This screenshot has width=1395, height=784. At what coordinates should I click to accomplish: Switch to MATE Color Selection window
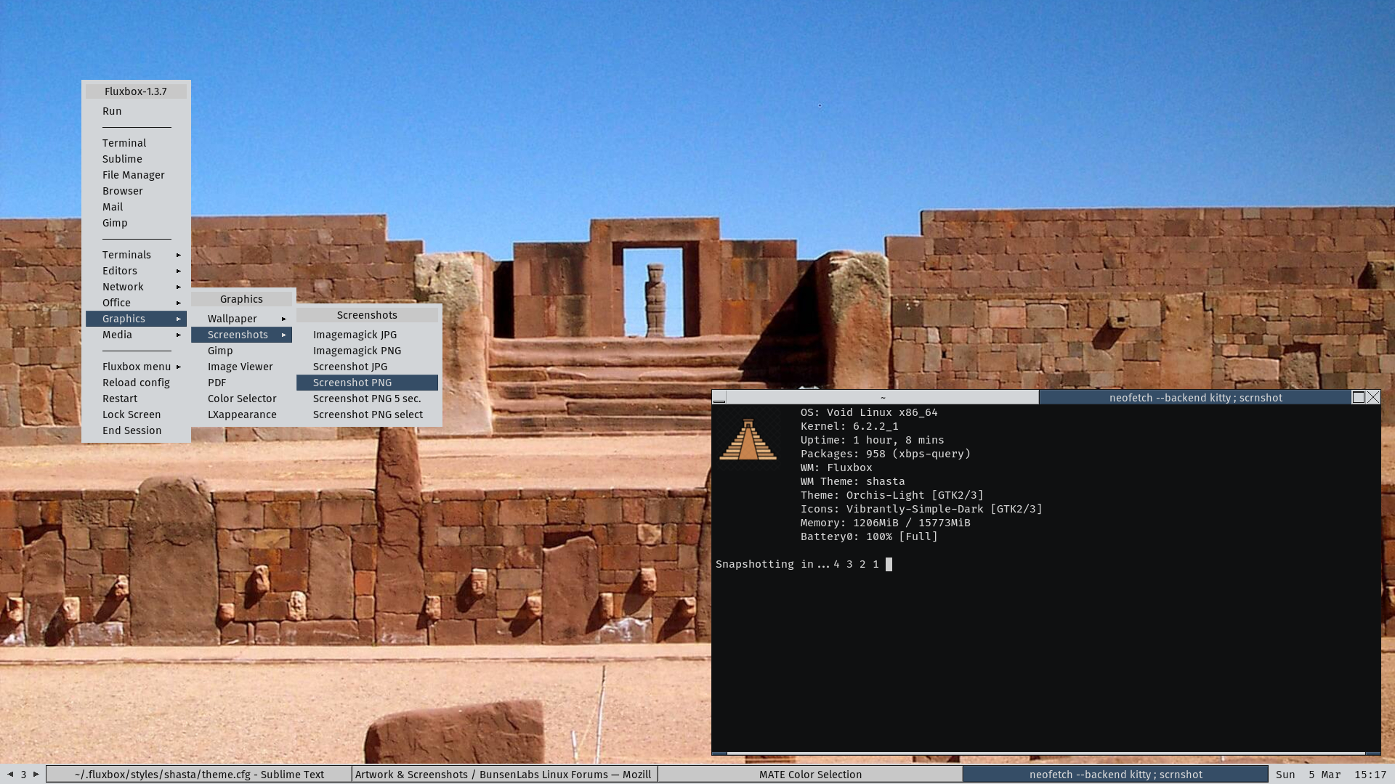[x=810, y=775]
